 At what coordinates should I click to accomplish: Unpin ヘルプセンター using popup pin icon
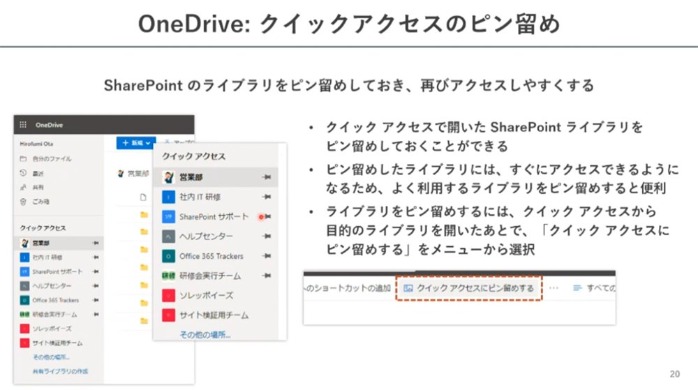267,236
